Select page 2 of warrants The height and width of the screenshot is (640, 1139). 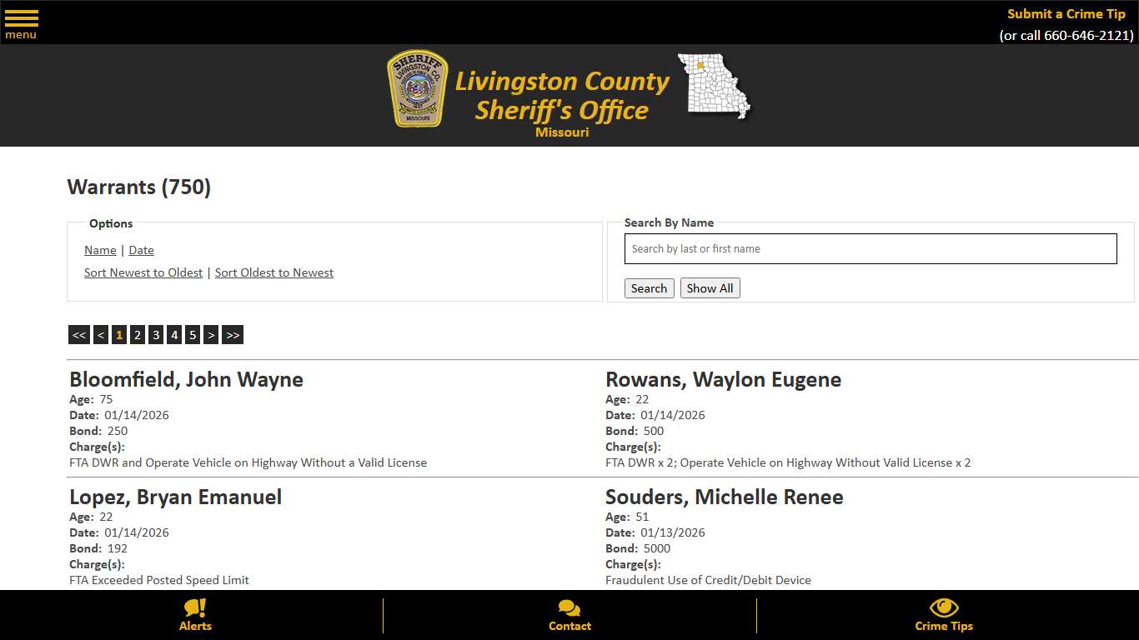(x=137, y=334)
